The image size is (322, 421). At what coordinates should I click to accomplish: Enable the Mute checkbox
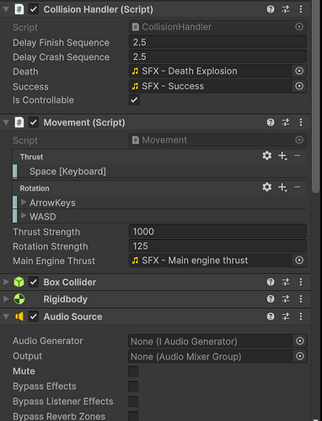133,371
